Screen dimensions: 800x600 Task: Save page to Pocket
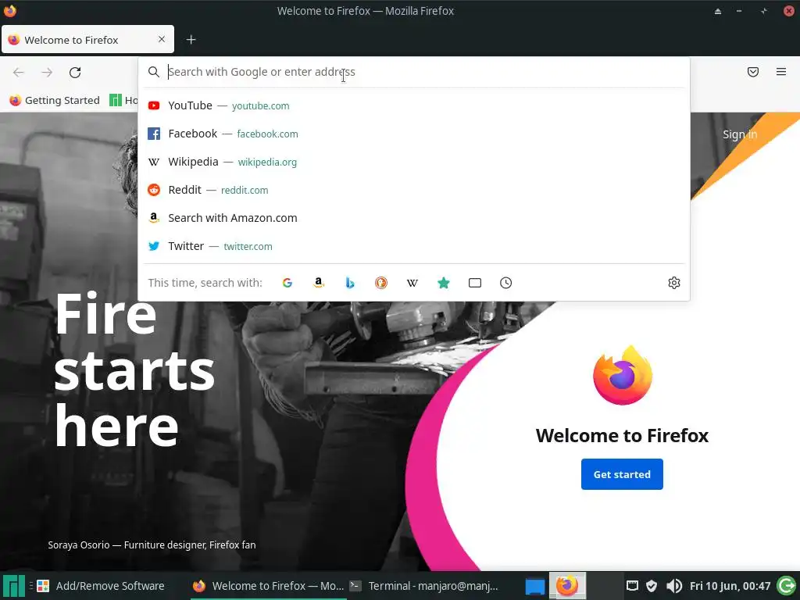click(753, 72)
